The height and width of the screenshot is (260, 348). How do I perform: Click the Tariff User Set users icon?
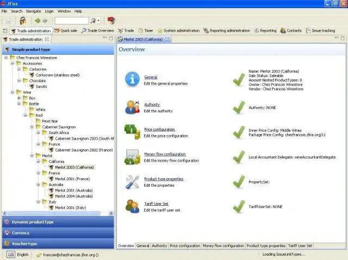click(x=132, y=206)
